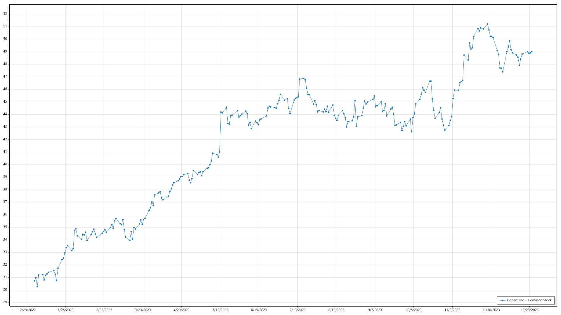Screen dimensions: 561x315
Task: Click the 52 y-axis value label
Action: coord(5,14)
